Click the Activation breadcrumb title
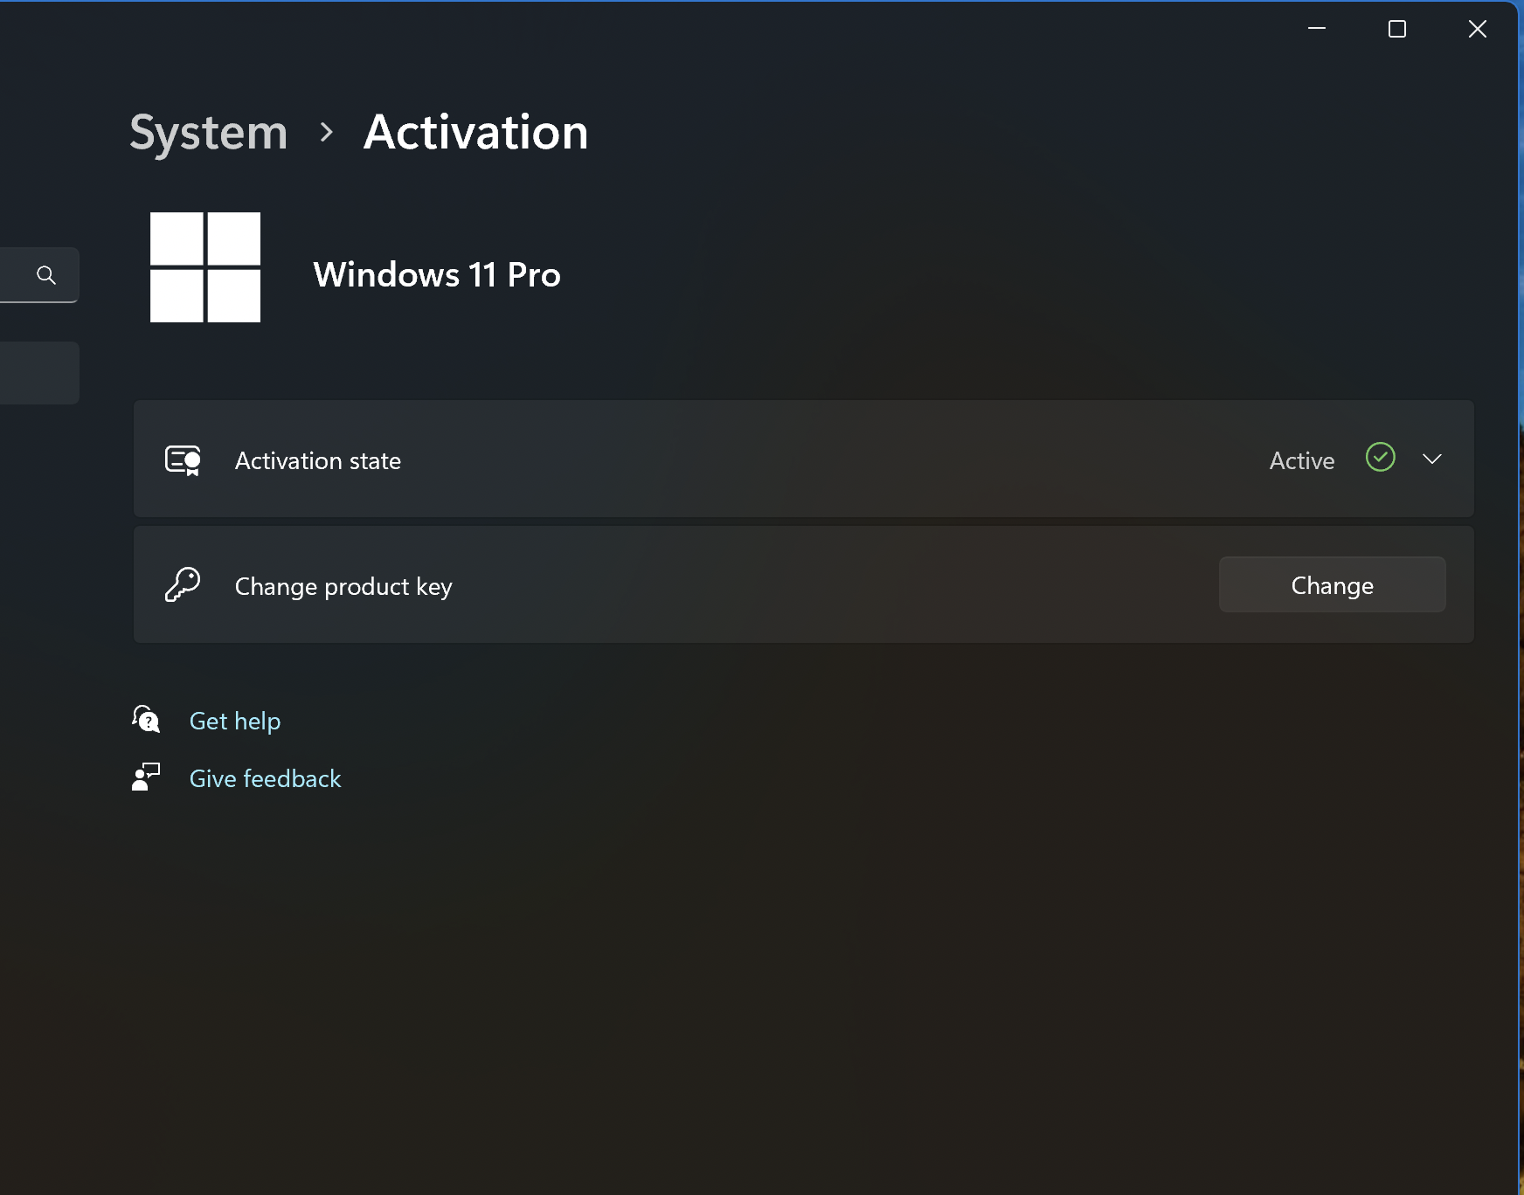The height and width of the screenshot is (1195, 1524). (x=475, y=133)
